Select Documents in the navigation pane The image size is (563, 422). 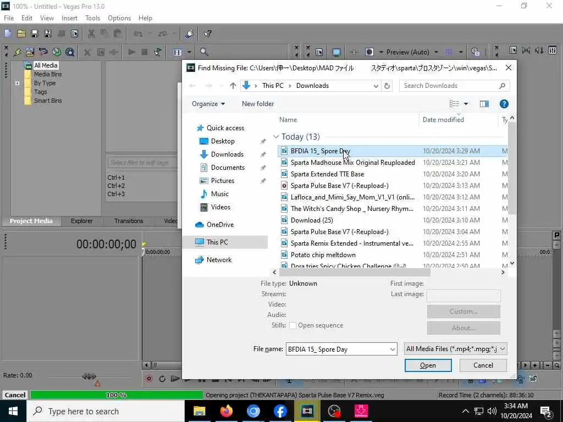pyautogui.click(x=228, y=168)
